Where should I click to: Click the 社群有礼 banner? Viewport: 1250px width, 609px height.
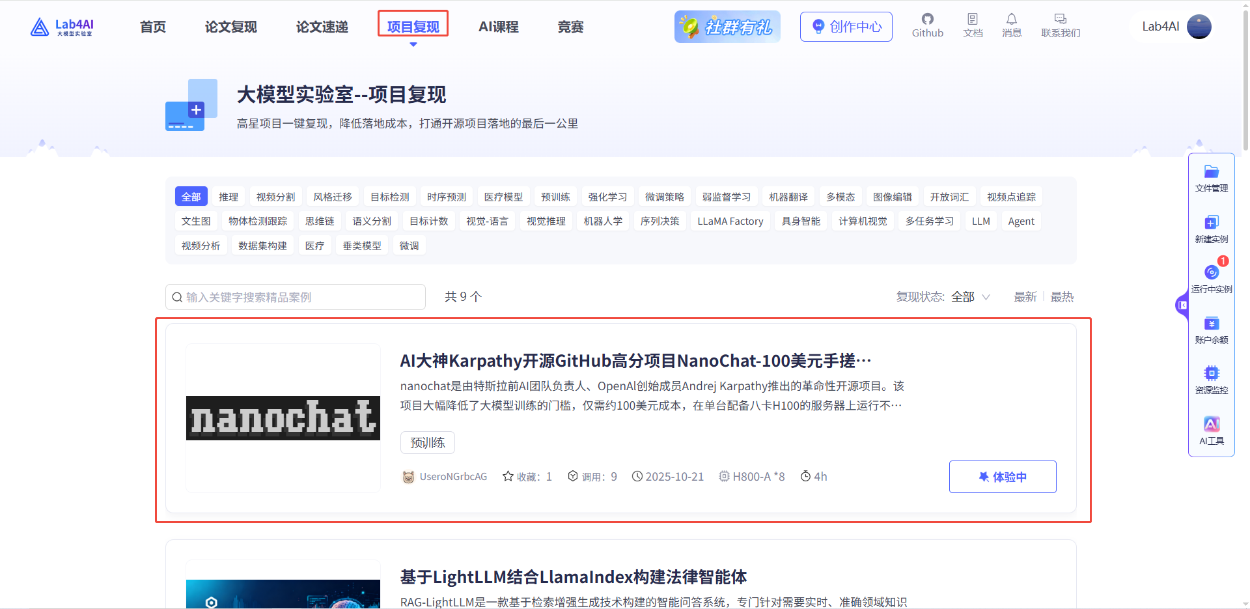[x=727, y=27]
